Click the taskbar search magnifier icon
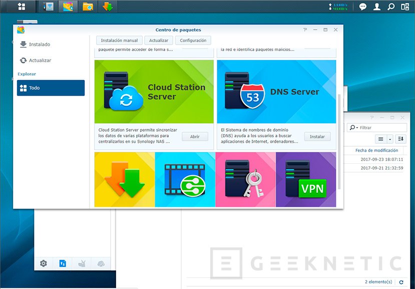The width and height of the screenshot is (415, 289). point(390,7)
